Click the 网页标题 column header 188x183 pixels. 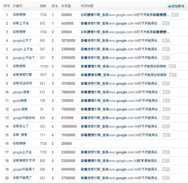pos(87,6)
